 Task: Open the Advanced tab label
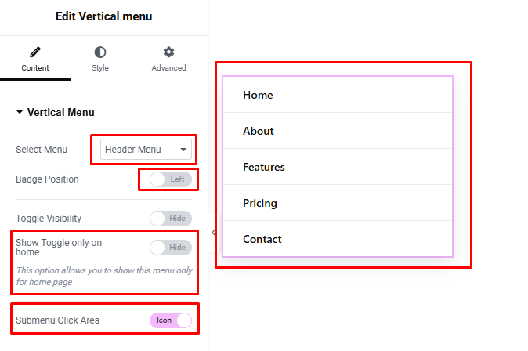click(168, 68)
